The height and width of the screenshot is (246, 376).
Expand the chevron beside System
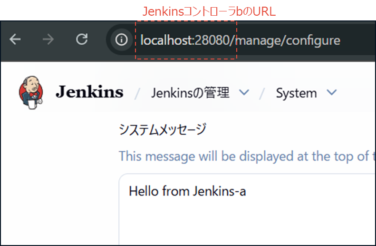click(x=332, y=92)
